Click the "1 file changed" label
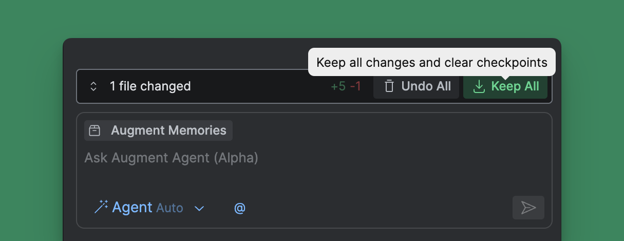The width and height of the screenshot is (624, 241). click(150, 86)
